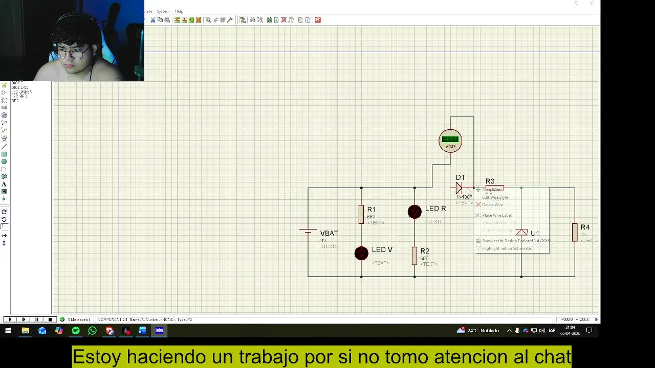Click Rotate Anti-Clockwise arrow in sidebar
Viewport: 655px width, 368px height.
(x=4, y=220)
